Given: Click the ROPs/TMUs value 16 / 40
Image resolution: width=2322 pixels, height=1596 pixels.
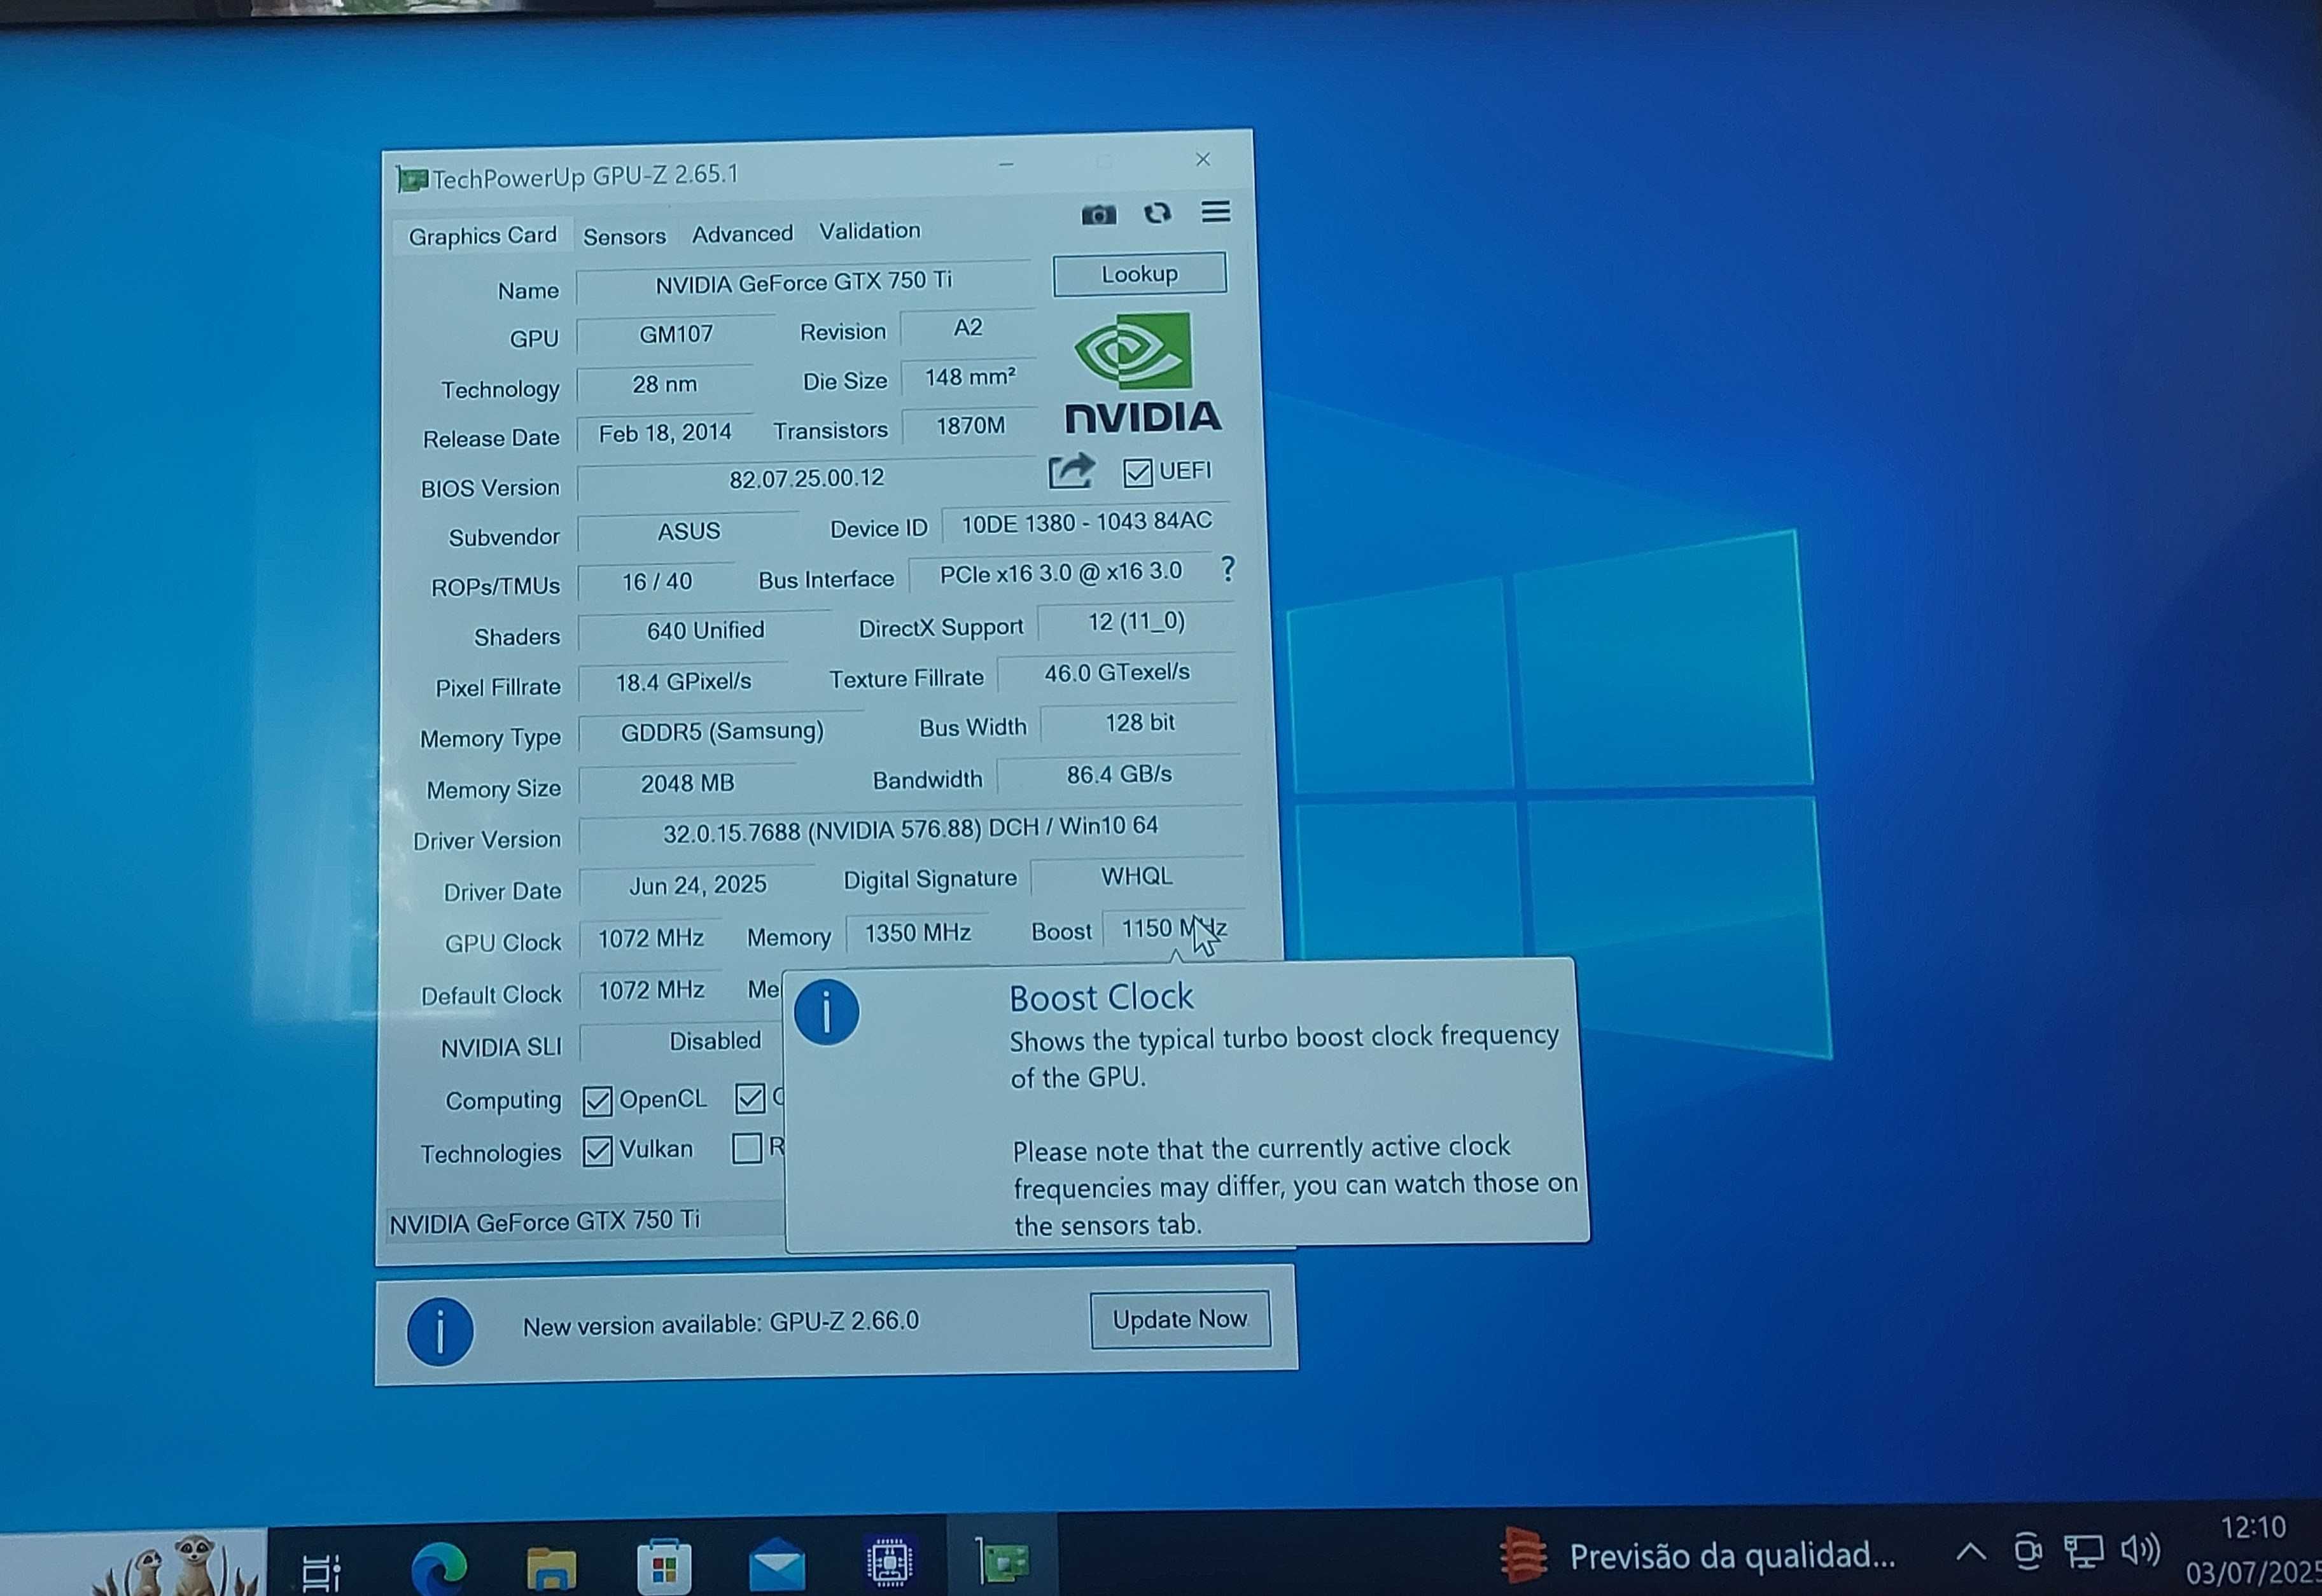Looking at the screenshot, I should pos(656,582).
